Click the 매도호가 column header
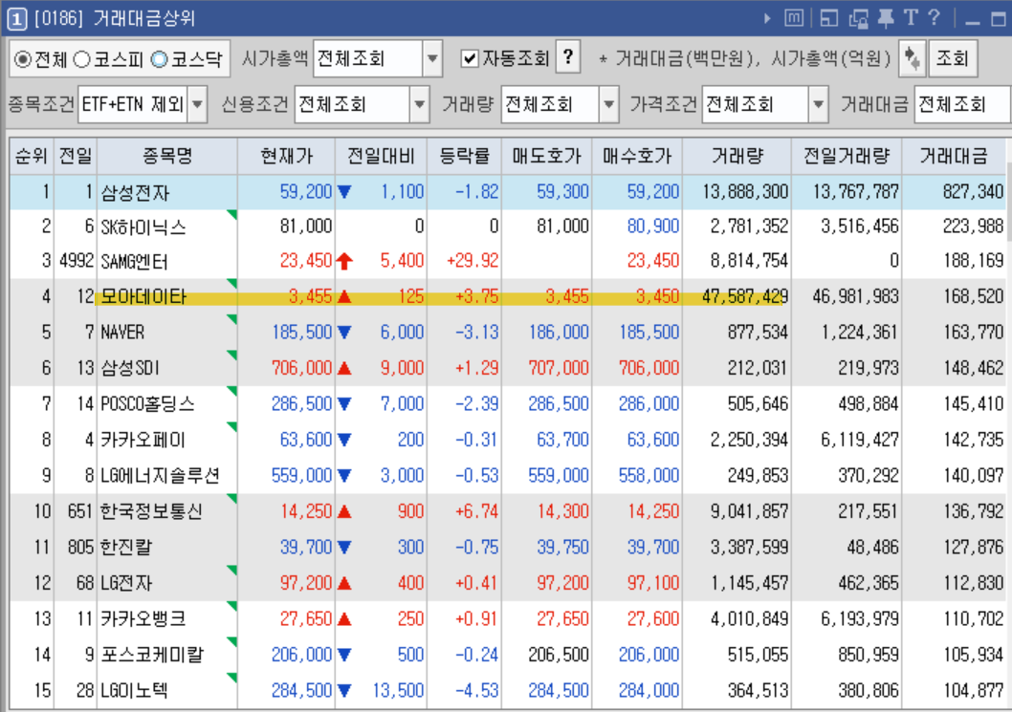 pos(547,156)
